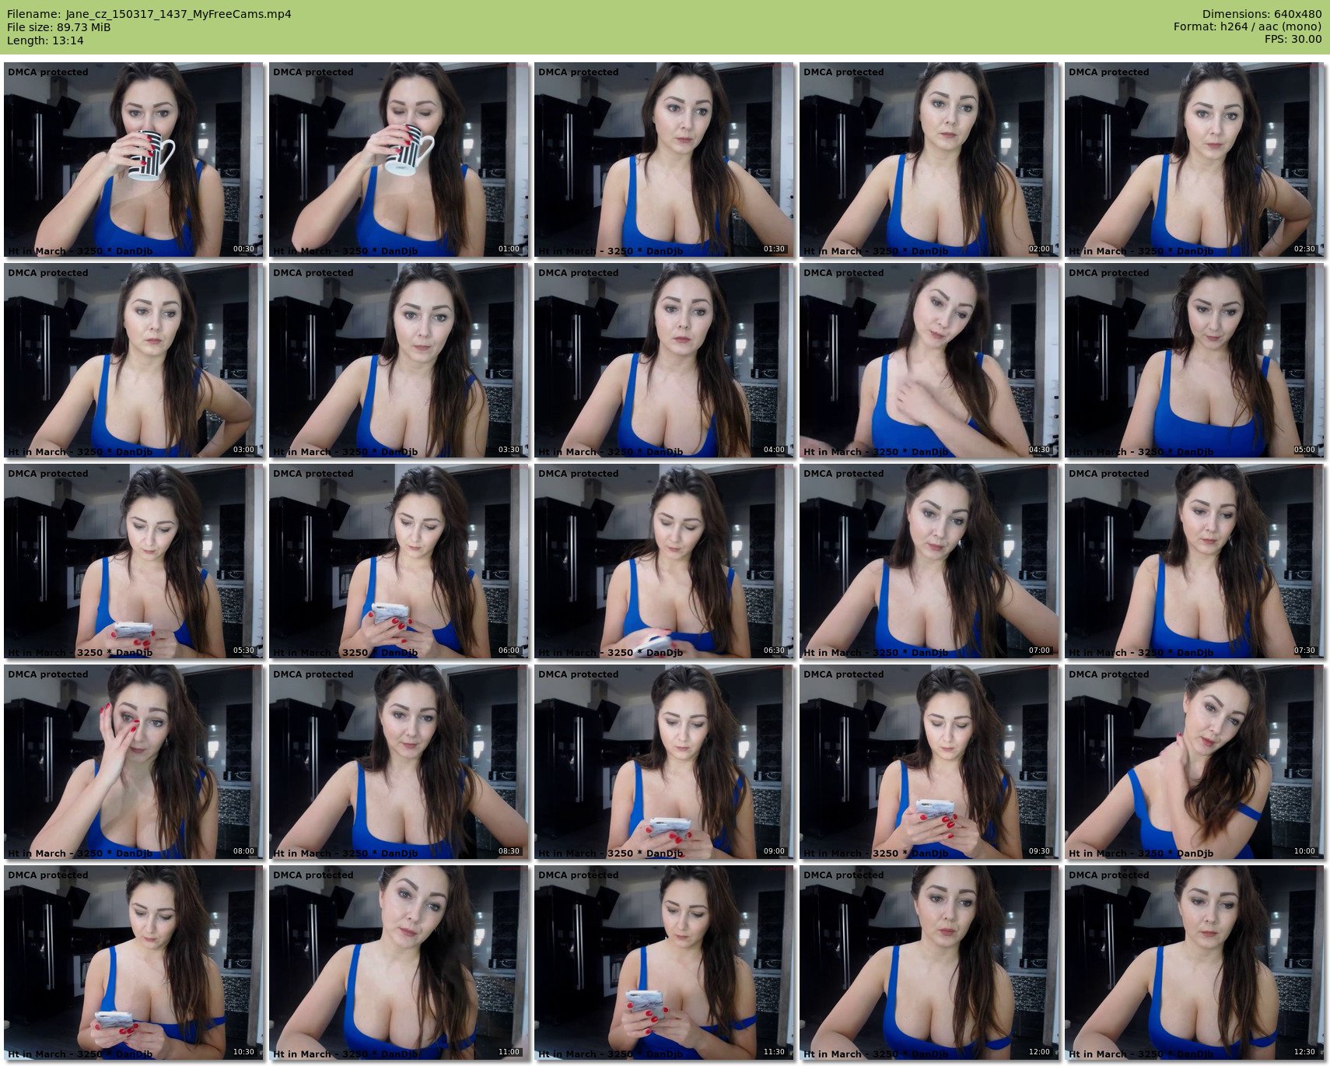Select the thumbnail stamped 07:00

click(x=929, y=561)
